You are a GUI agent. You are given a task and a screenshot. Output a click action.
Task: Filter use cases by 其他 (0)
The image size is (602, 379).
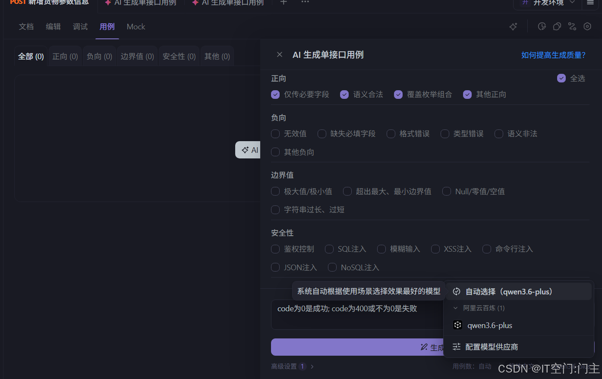tap(217, 57)
